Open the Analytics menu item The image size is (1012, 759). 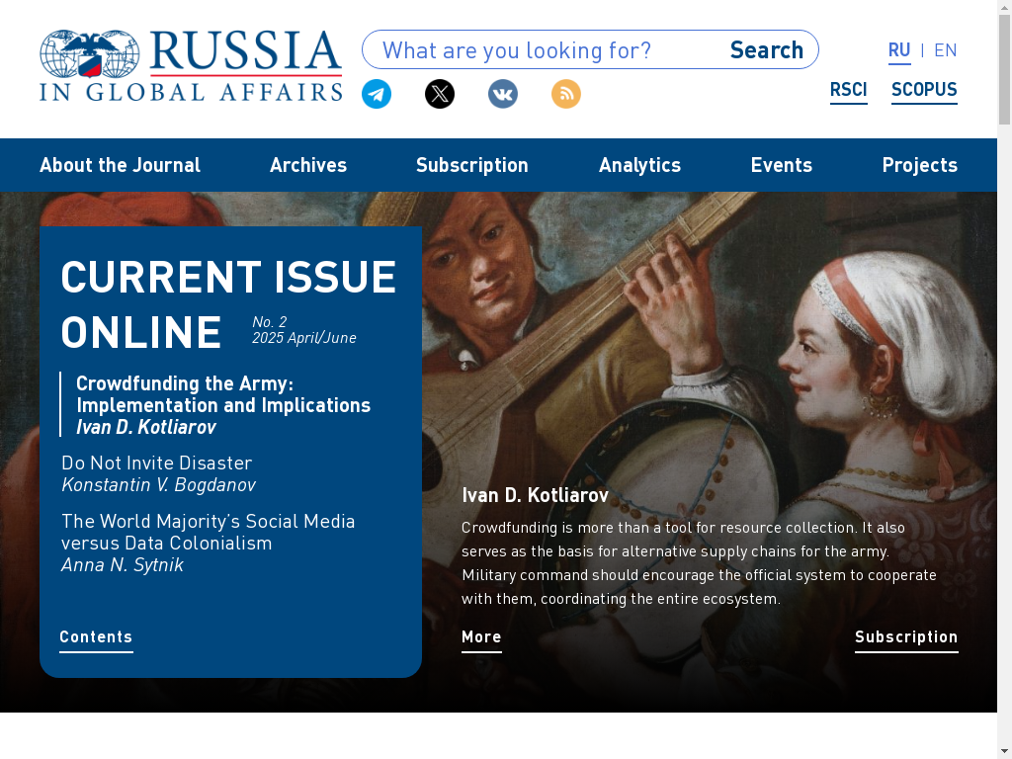[x=639, y=165]
